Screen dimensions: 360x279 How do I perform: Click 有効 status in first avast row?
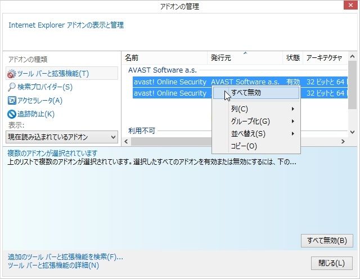tap(293, 82)
